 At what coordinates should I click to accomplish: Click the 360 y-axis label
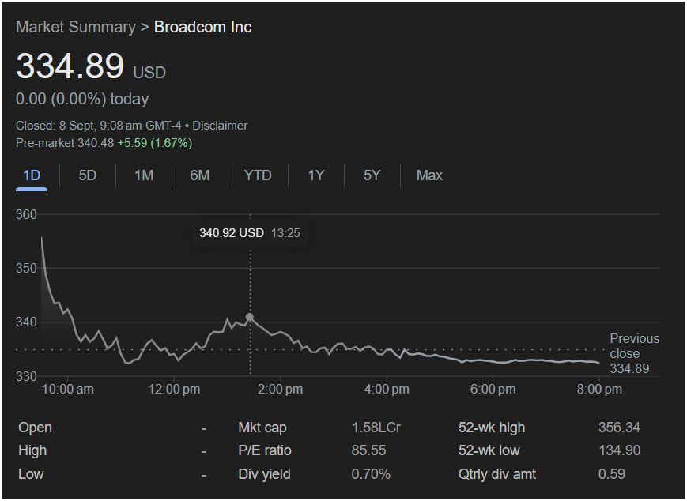[x=26, y=215]
